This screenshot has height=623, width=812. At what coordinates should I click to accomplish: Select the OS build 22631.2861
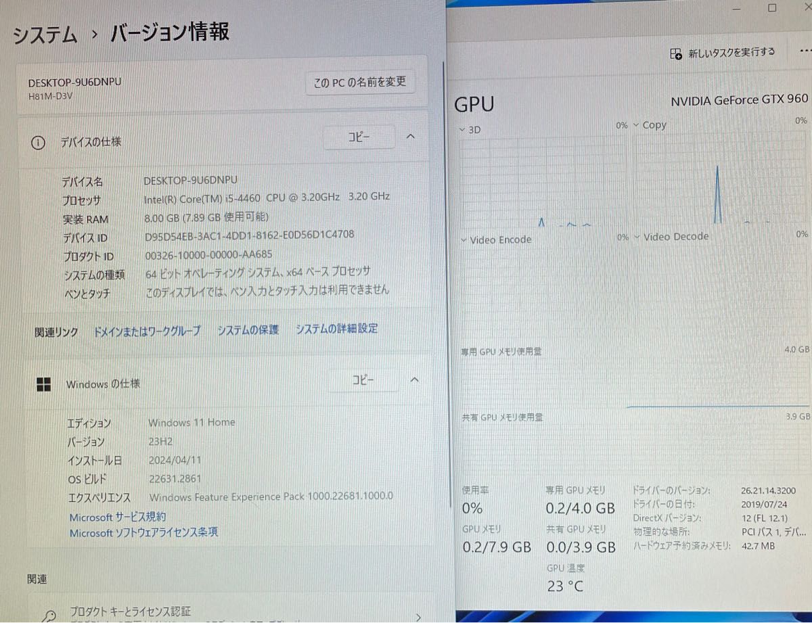click(x=175, y=479)
